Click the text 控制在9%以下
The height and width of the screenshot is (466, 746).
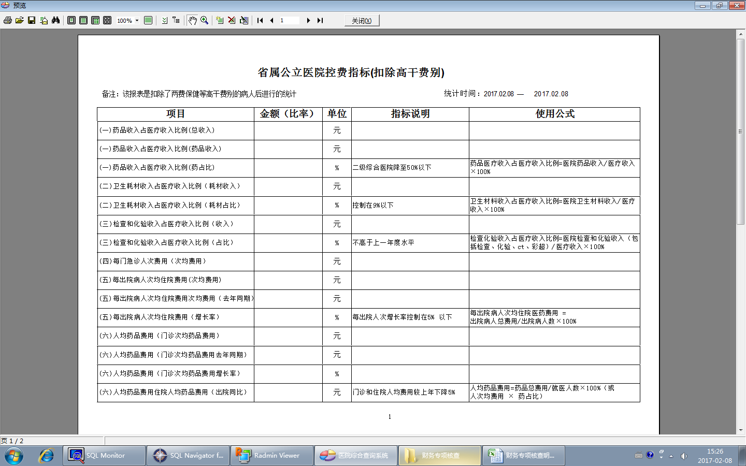pos(373,206)
